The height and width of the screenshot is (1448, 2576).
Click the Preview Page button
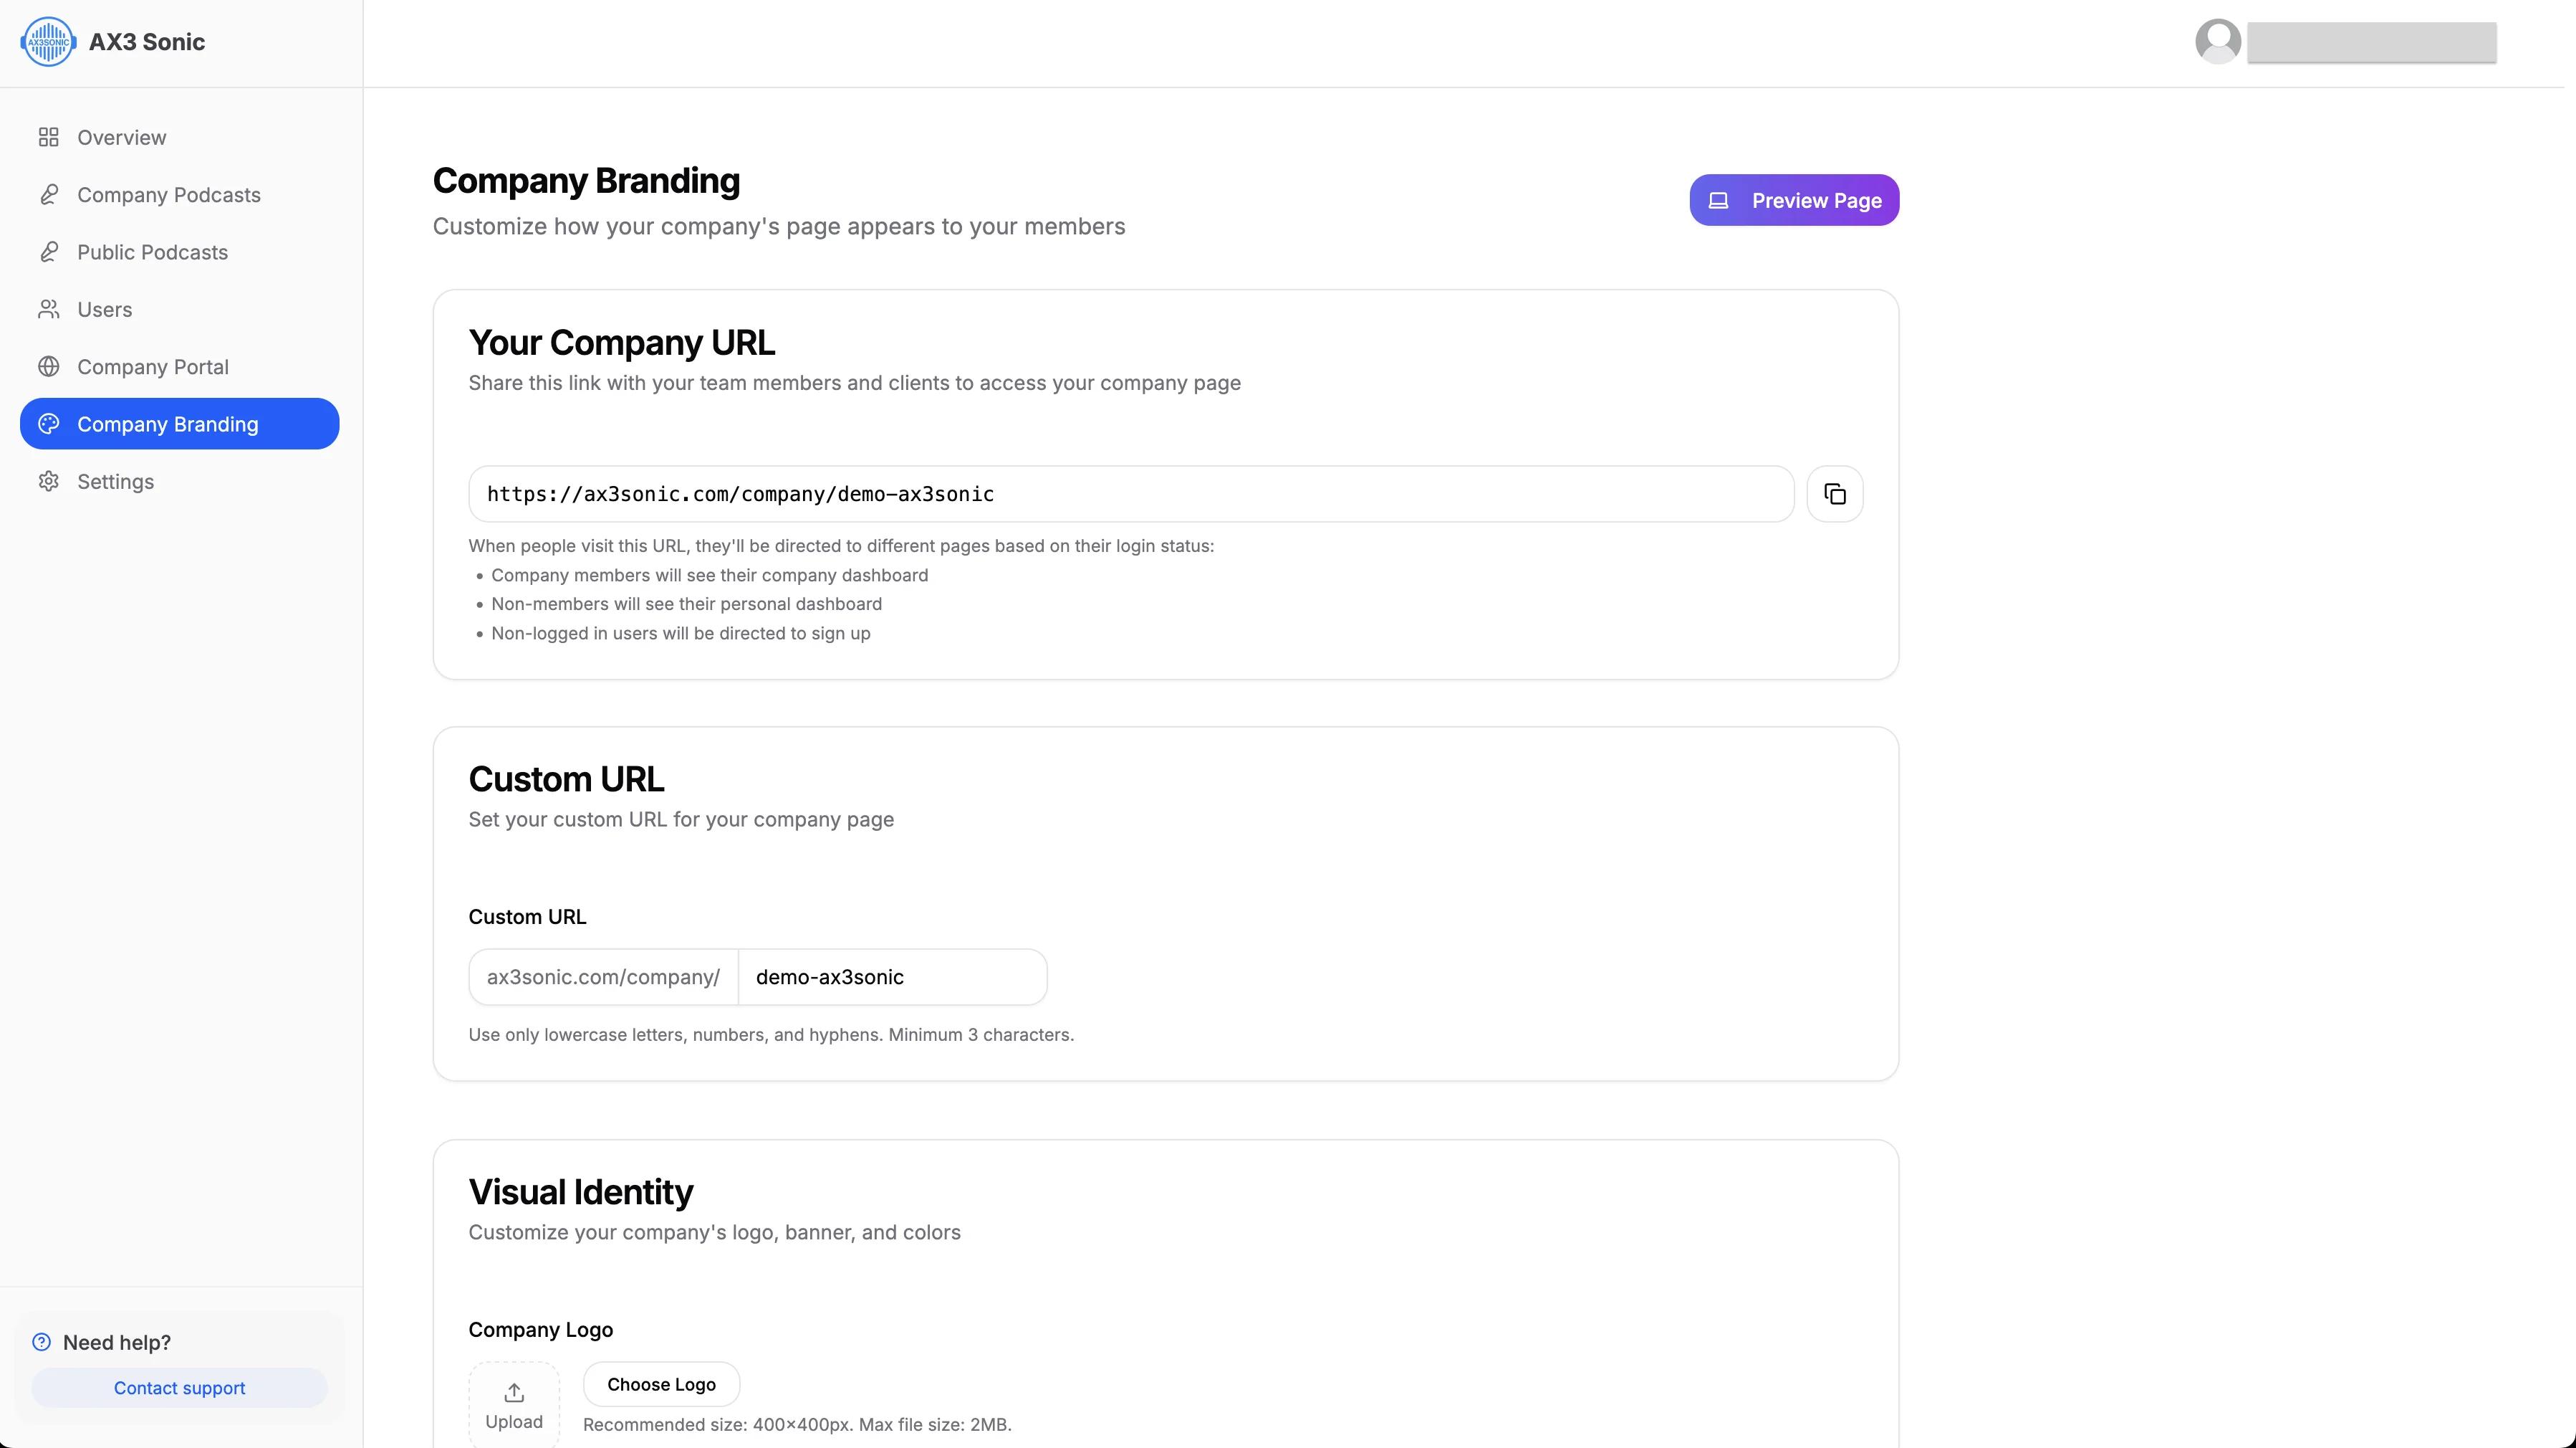(x=1794, y=200)
